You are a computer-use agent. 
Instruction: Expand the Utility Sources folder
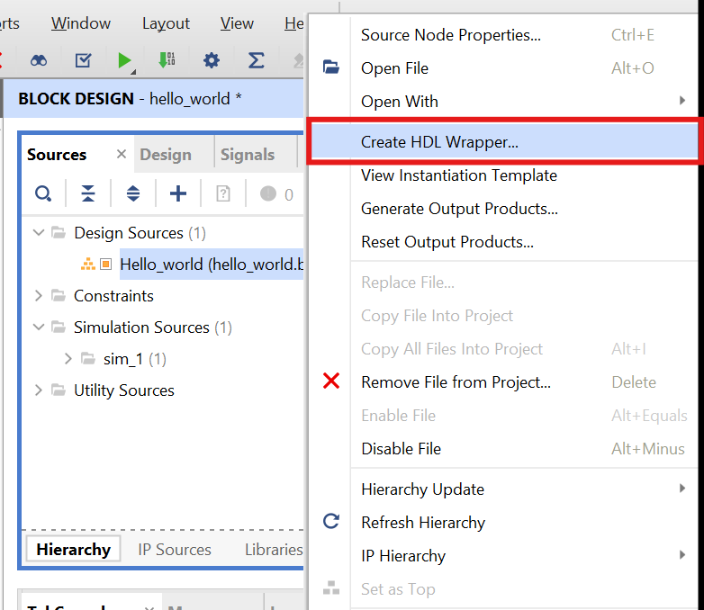pos(38,390)
